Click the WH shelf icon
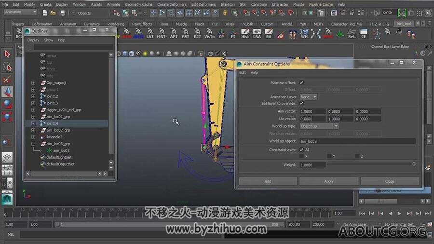This screenshot has width=434, height=244. [304, 33]
